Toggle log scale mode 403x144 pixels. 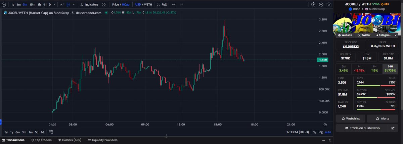320,132
